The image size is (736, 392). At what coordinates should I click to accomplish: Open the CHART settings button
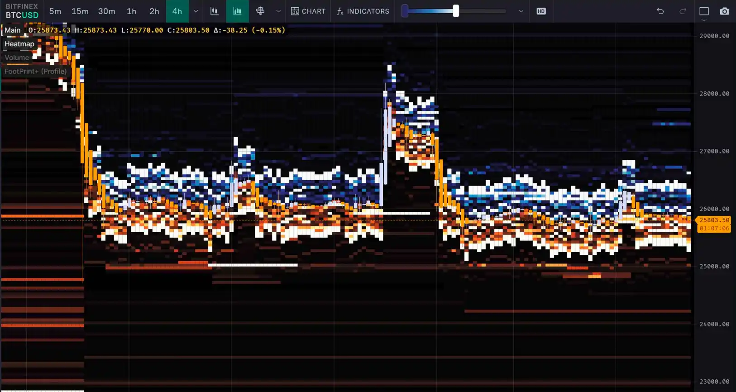pos(308,11)
